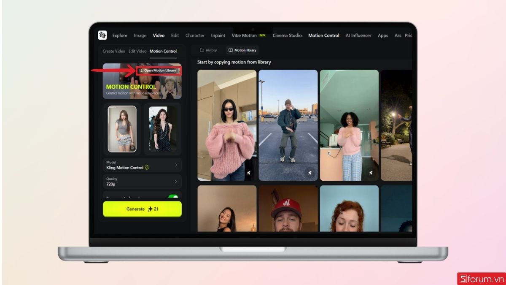Select the Motion library tab
Image resolution: width=506 pixels, height=285 pixels.
[x=242, y=50]
